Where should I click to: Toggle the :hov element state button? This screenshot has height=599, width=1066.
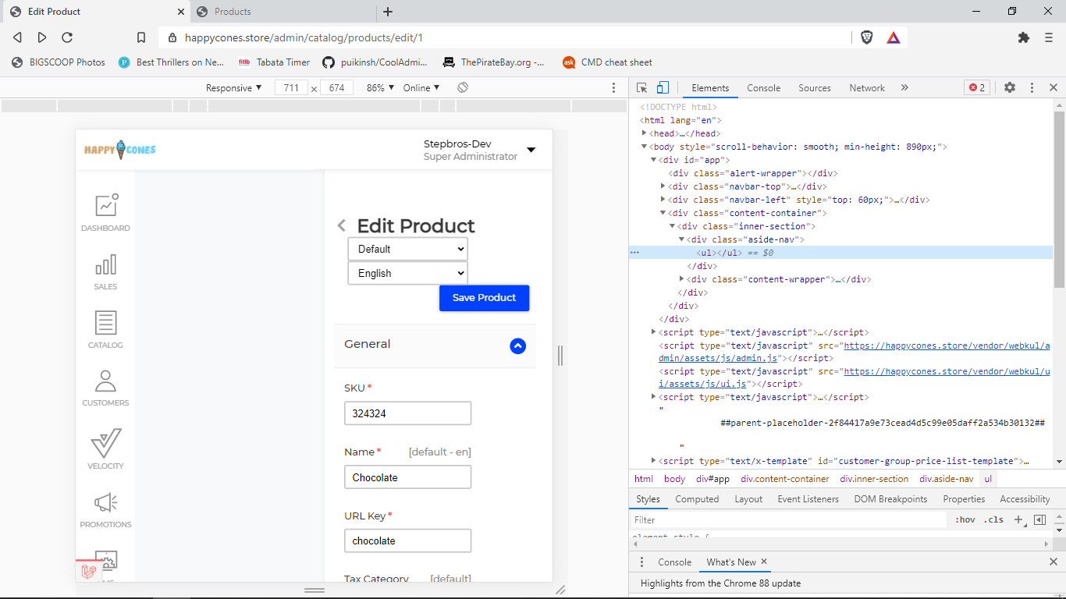[x=965, y=519]
